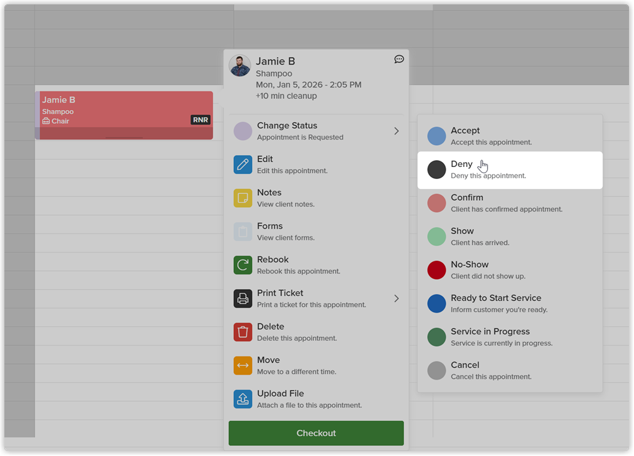Expand the Print Ticket submenu arrow
The height and width of the screenshot is (456, 634).
396,298
